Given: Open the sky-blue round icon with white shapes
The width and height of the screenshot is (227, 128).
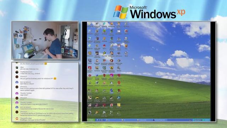Looking at the screenshot, I should [119, 98].
